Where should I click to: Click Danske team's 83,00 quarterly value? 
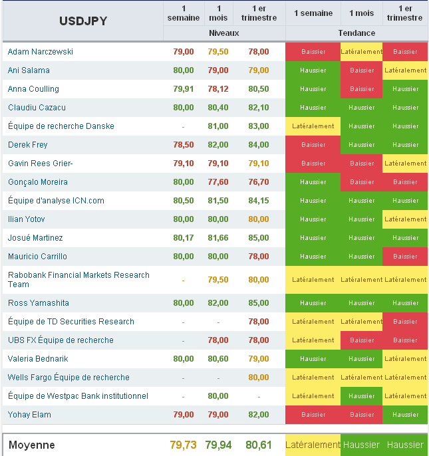pos(259,126)
